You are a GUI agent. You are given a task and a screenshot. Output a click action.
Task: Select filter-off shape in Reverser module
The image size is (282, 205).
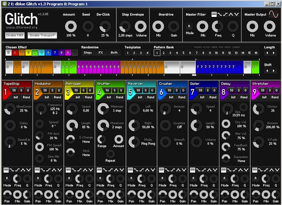click(x=131, y=170)
